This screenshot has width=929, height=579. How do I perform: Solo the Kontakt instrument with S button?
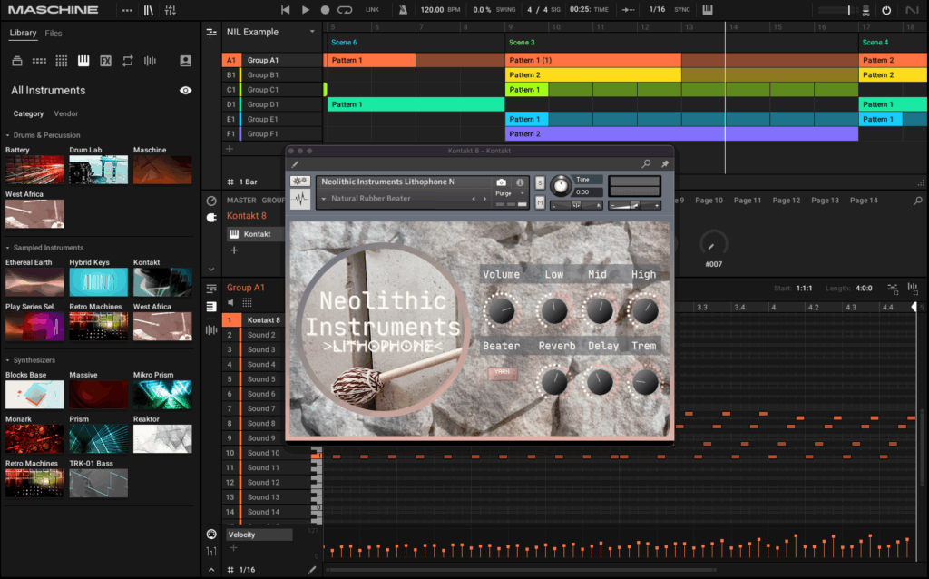(x=540, y=183)
